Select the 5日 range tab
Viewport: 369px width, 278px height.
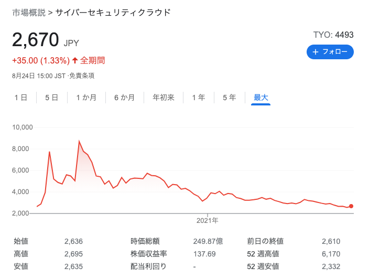click(x=51, y=98)
